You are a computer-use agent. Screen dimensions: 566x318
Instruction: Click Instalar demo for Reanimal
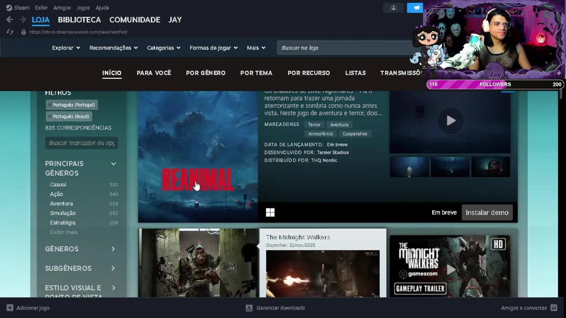click(x=487, y=212)
